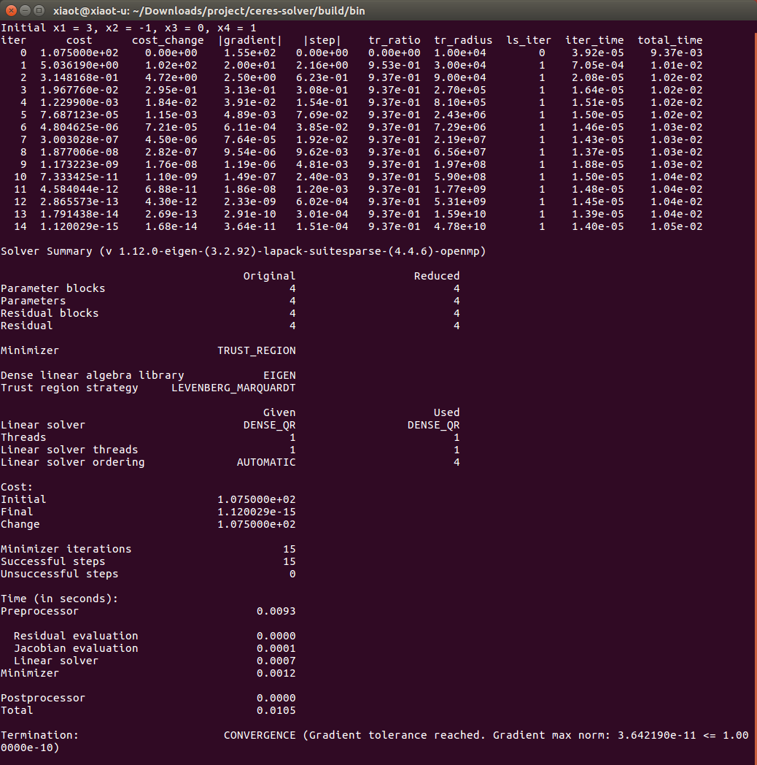757x765 pixels.
Task: Click the 'total_time' column header
Action: coord(669,40)
